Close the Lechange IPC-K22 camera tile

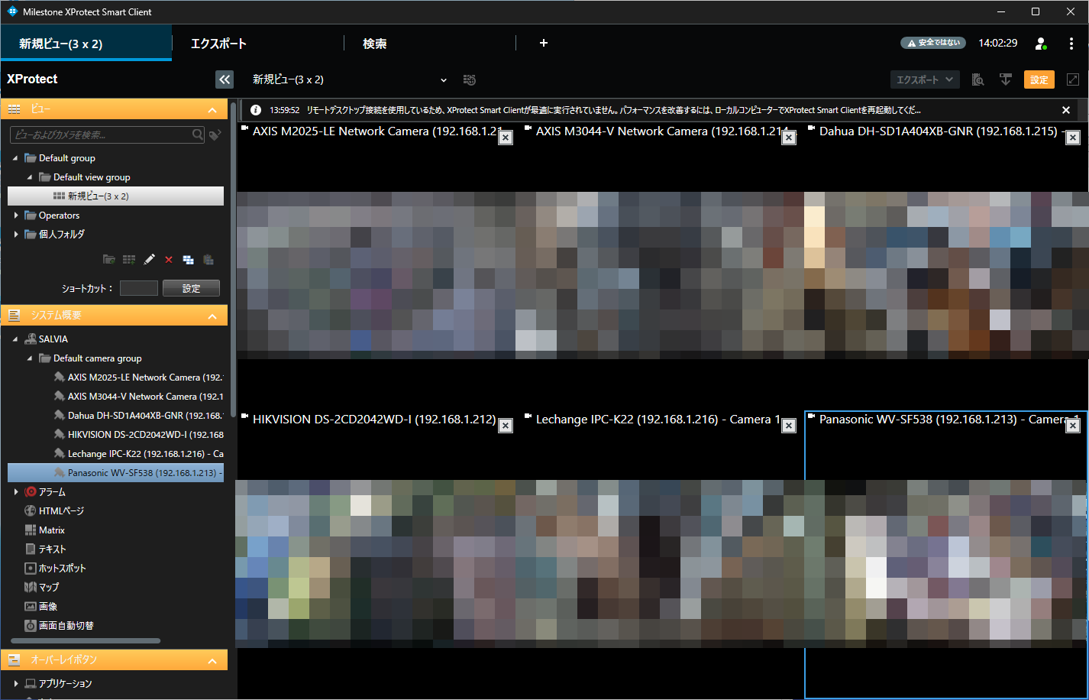click(x=790, y=426)
